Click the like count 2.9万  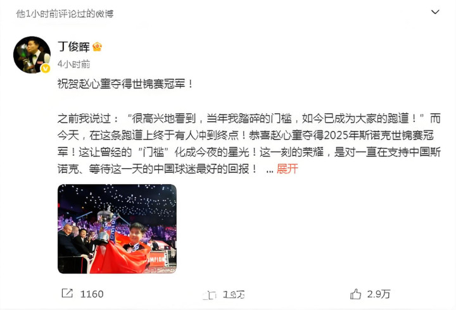378,294
